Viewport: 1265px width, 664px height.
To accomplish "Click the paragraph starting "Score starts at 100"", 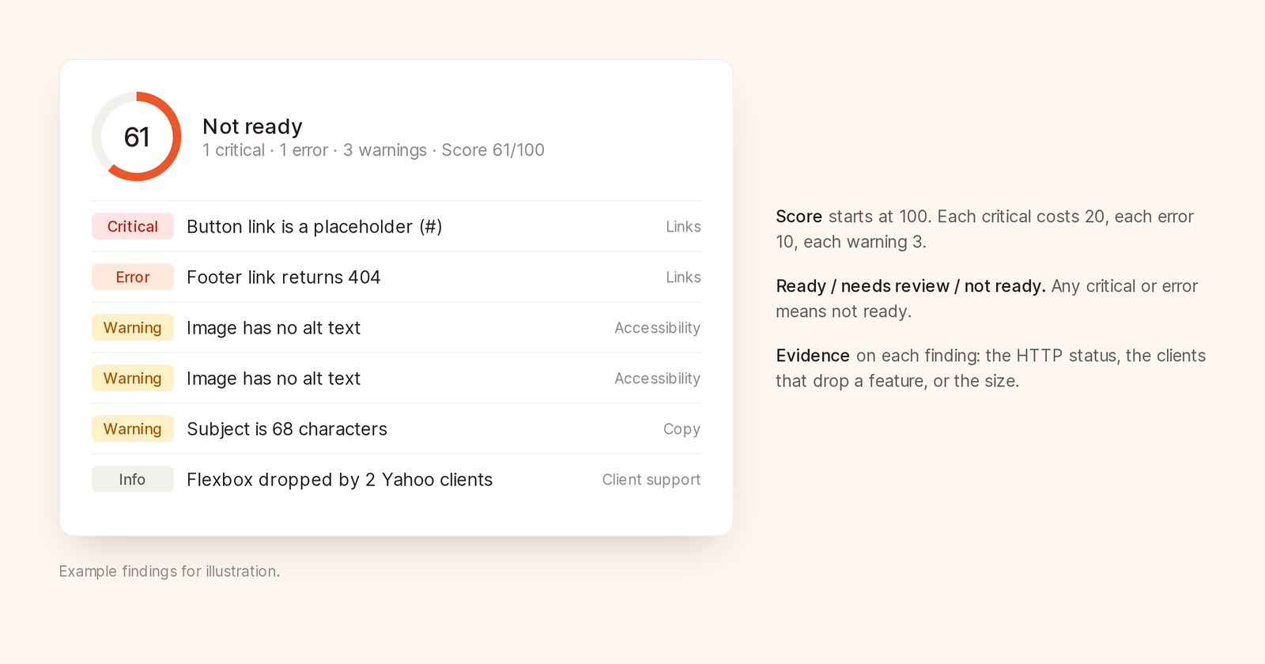I will point(984,229).
